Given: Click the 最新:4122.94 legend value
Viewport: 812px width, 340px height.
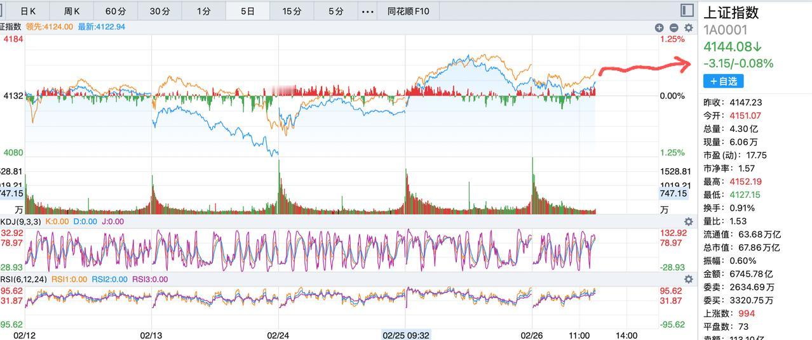Looking at the screenshot, I should pyautogui.click(x=102, y=27).
